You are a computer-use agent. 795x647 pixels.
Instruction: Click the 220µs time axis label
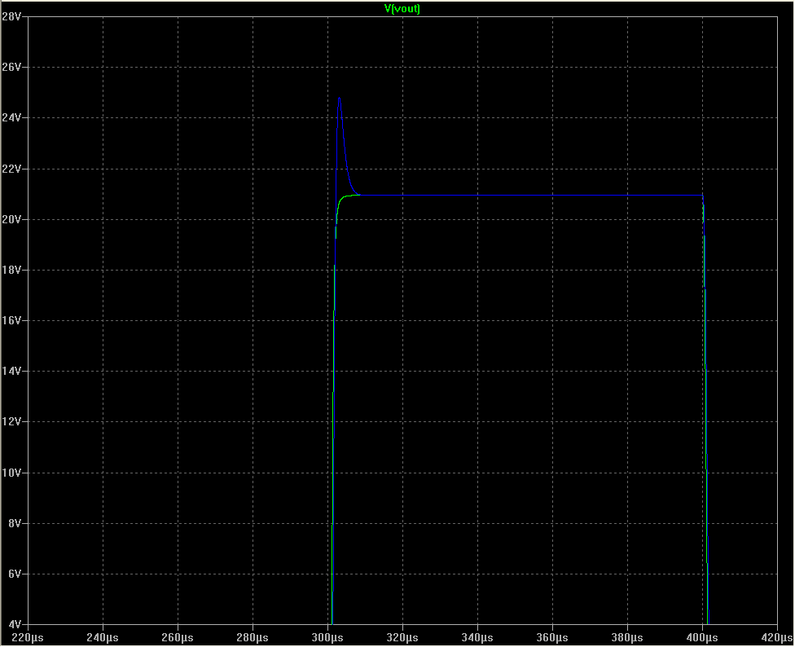[28, 638]
